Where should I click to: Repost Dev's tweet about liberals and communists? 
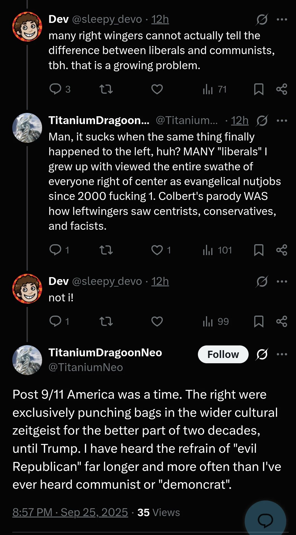[x=106, y=89]
